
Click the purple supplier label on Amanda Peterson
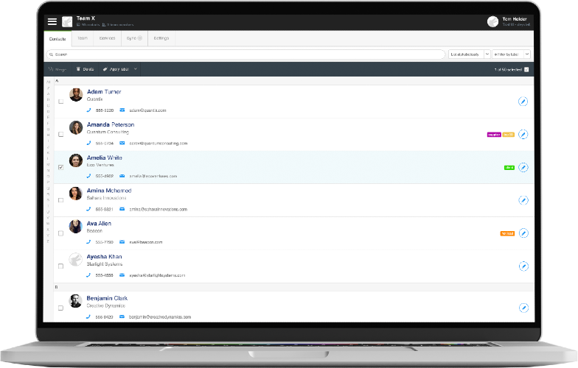tap(494, 135)
